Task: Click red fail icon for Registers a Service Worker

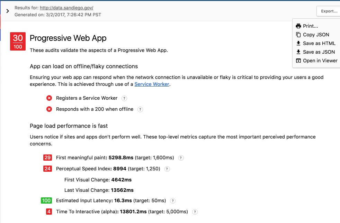Action: (x=49, y=98)
